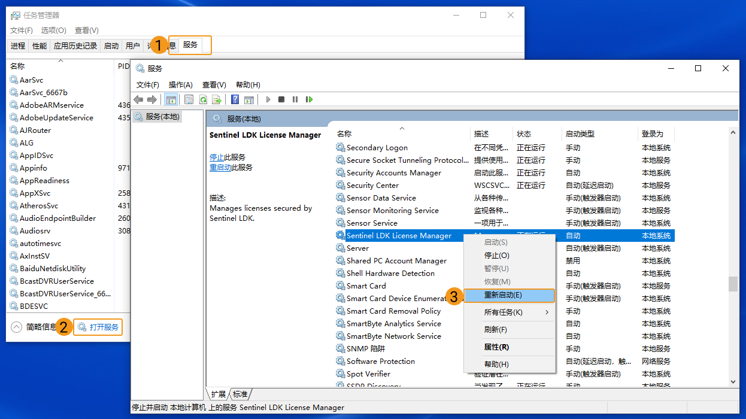Switch to the 性能 tab in Task Manager
Image resolution: width=746 pixels, height=419 pixels.
tap(40, 46)
